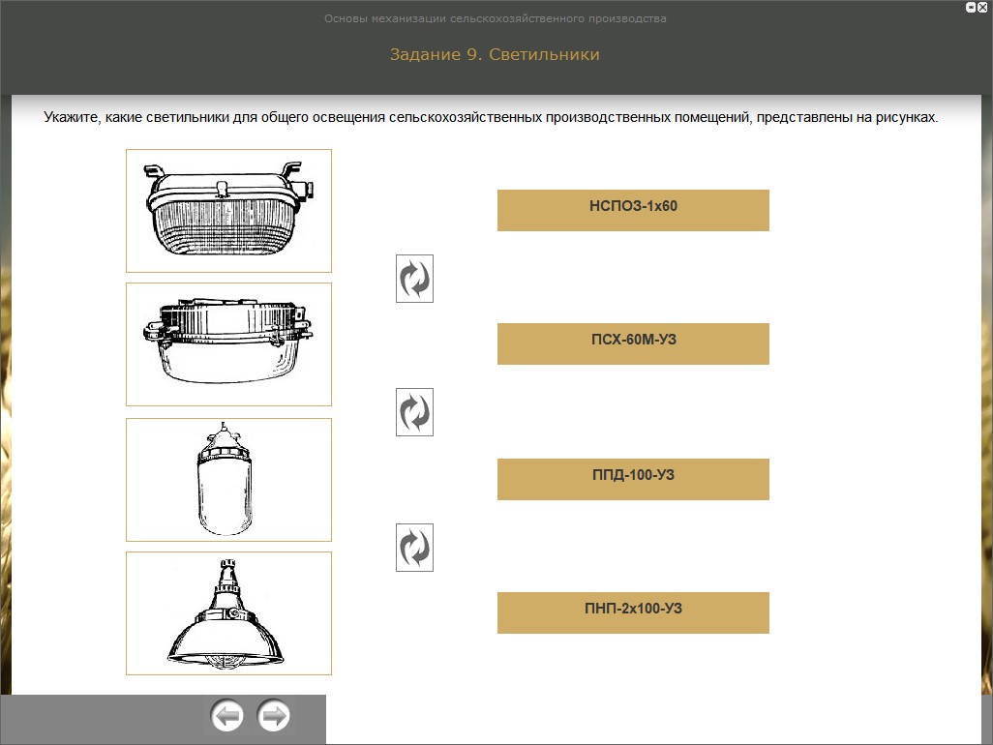Go to previous task with left arrow
The width and height of the screenshot is (993, 745).
226,716
